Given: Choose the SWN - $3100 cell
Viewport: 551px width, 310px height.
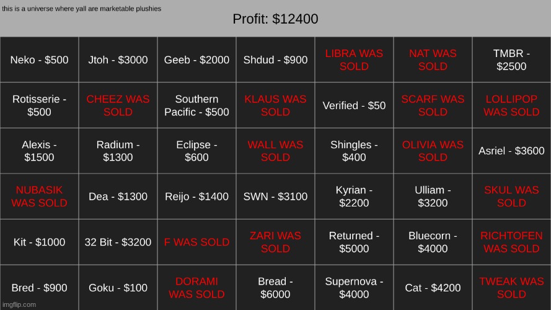Looking at the screenshot, I should click(275, 197).
